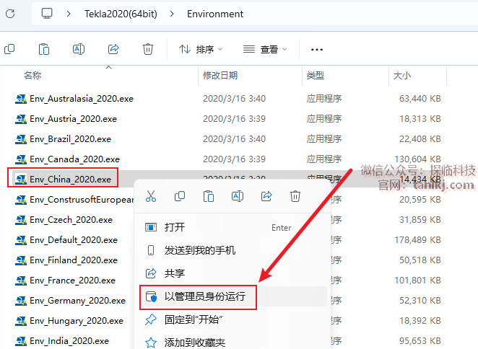Click the 101,801 KB size cell

click(x=417, y=280)
